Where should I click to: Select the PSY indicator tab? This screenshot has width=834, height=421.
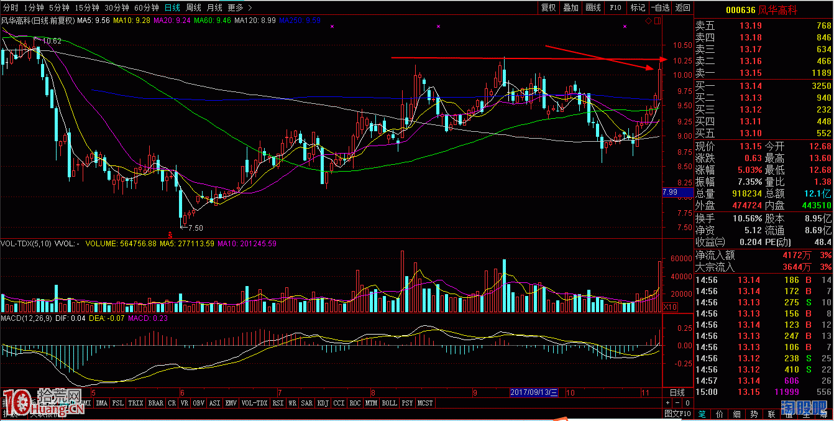[x=407, y=403]
